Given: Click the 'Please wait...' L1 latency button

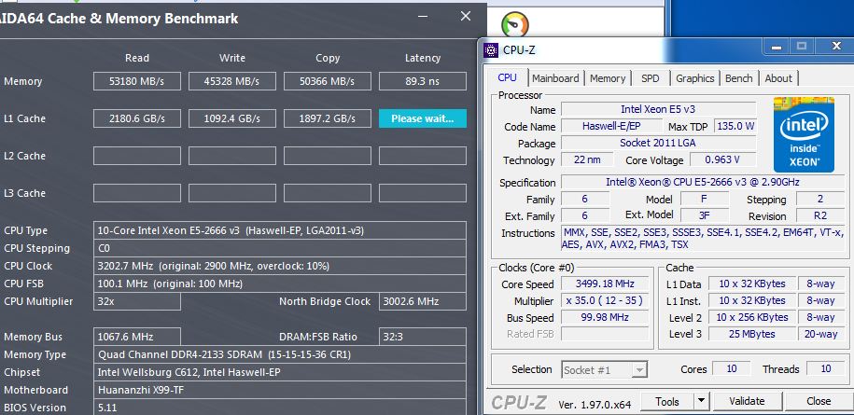Looking at the screenshot, I should tap(423, 118).
